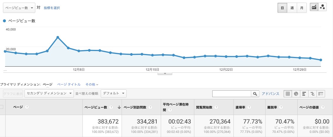This screenshot has height=137, width=333.
Task: Sort by 平均ページ滞在時間 column header
Action: (176, 107)
